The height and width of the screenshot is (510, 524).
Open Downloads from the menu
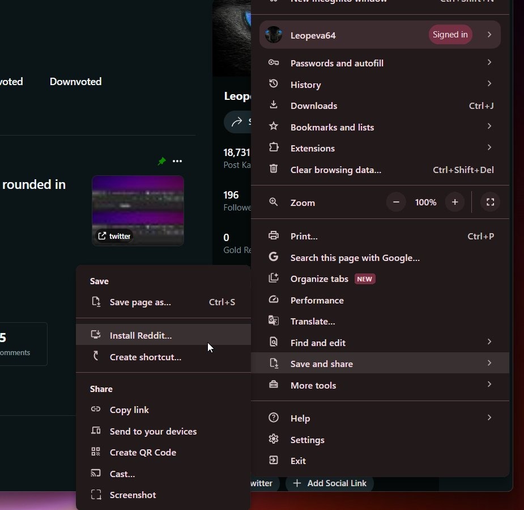[x=380, y=106]
